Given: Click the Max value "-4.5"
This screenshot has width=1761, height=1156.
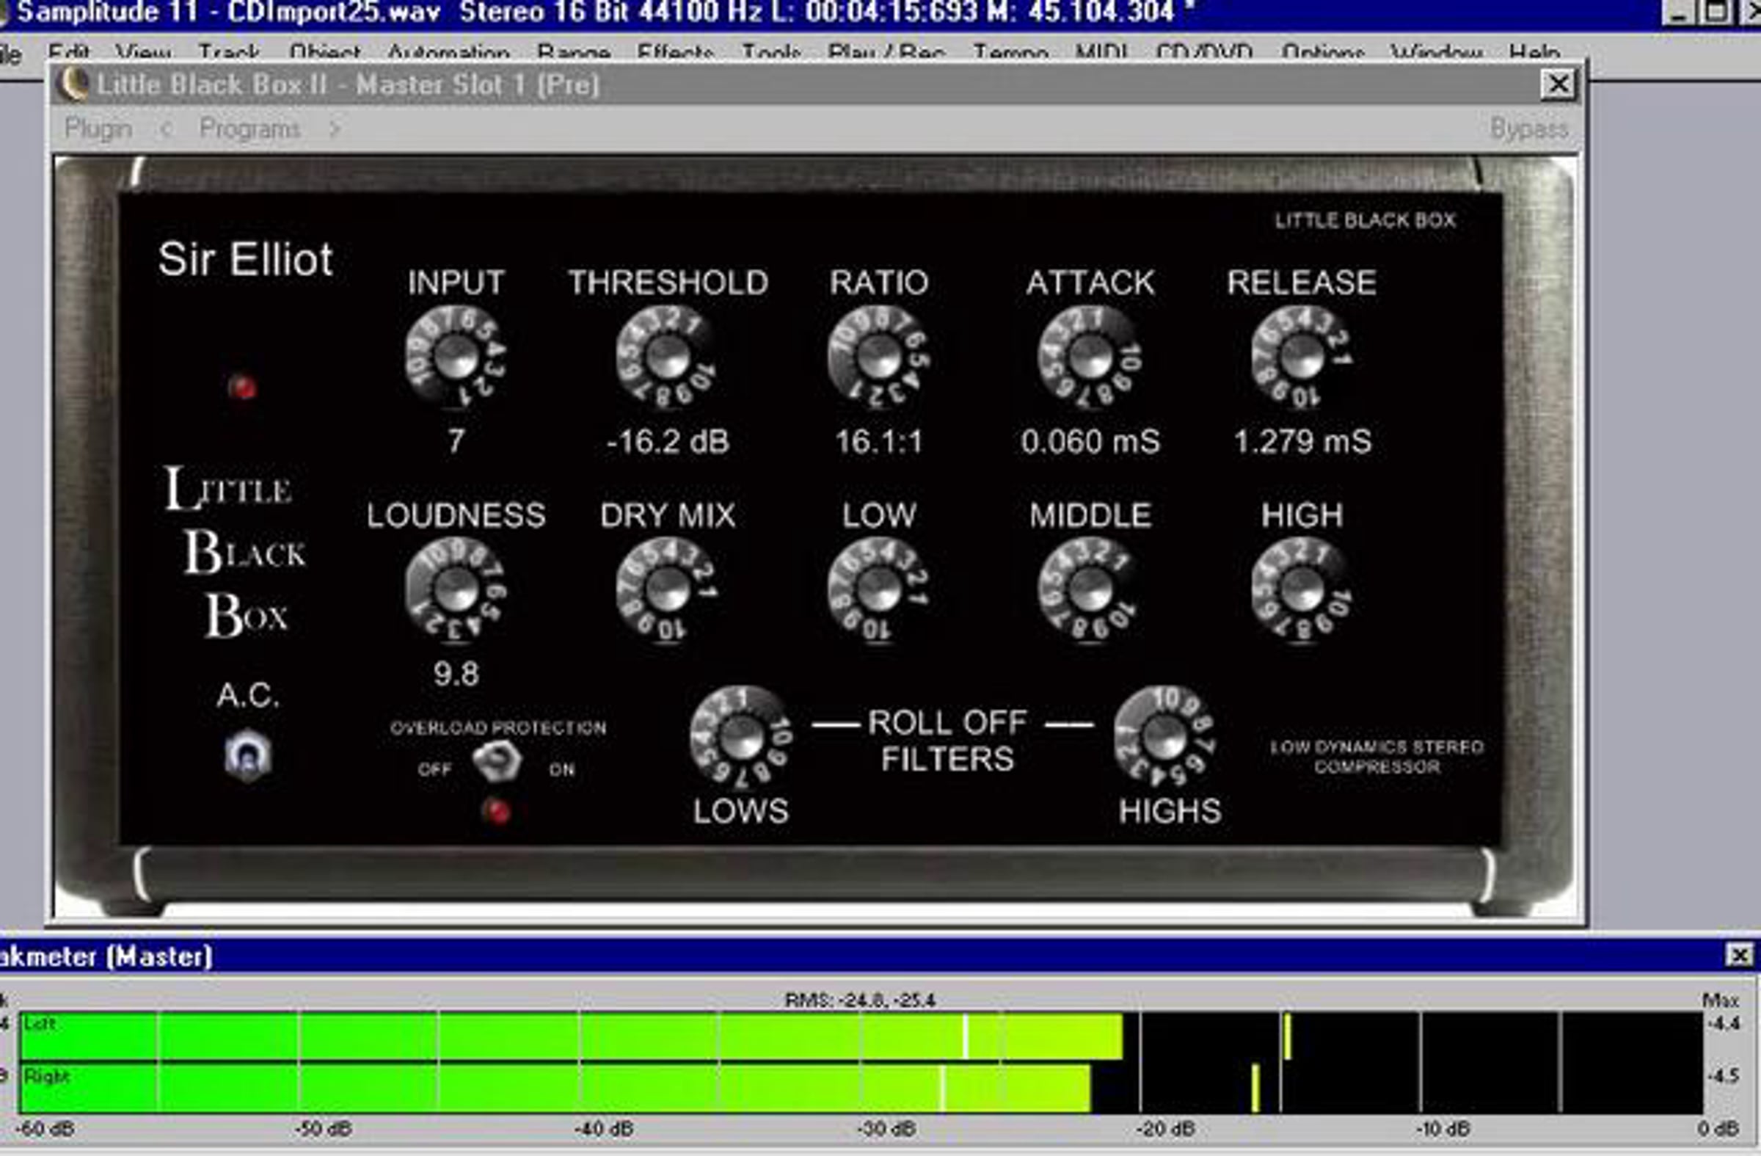Looking at the screenshot, I should click(1724, 1075).
